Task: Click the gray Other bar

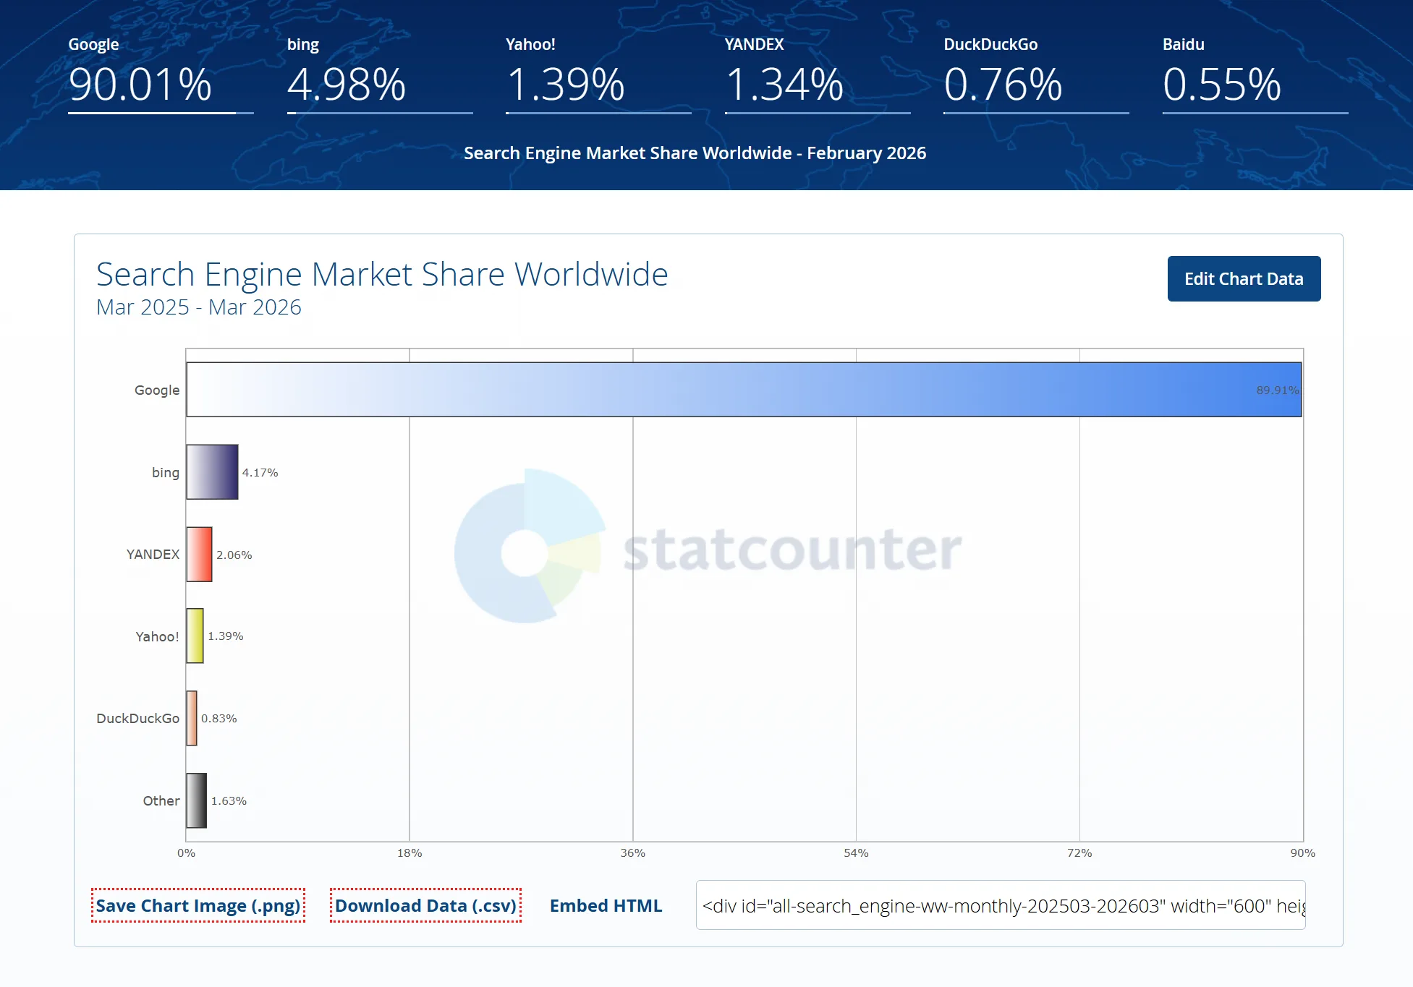Action: click(196, 800)
